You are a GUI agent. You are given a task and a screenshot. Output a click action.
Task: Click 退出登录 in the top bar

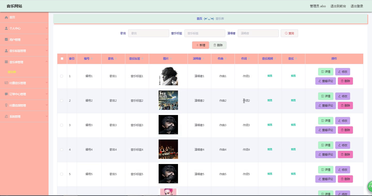point(357,6)
